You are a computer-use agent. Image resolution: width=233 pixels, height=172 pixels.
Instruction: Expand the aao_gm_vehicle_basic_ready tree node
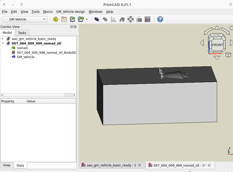click(3, 39)
